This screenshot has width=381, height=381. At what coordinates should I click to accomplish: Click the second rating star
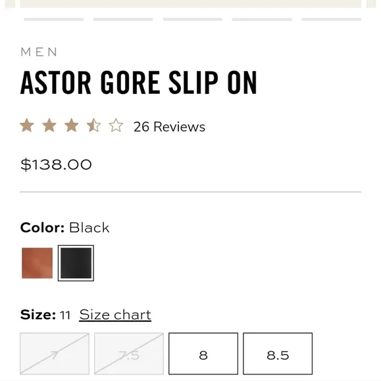point(49,125)
